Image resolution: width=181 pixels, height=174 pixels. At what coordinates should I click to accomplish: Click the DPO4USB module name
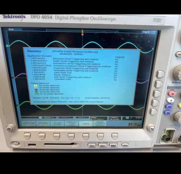40,77
